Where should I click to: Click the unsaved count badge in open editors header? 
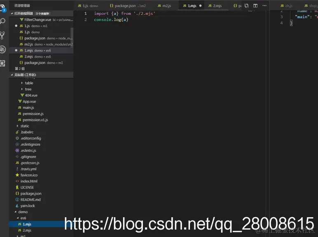pos(42,14)
